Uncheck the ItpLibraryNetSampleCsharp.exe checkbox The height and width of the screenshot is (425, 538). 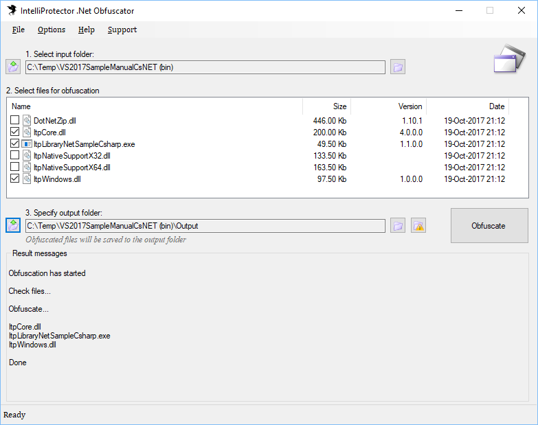pos(14,143)
